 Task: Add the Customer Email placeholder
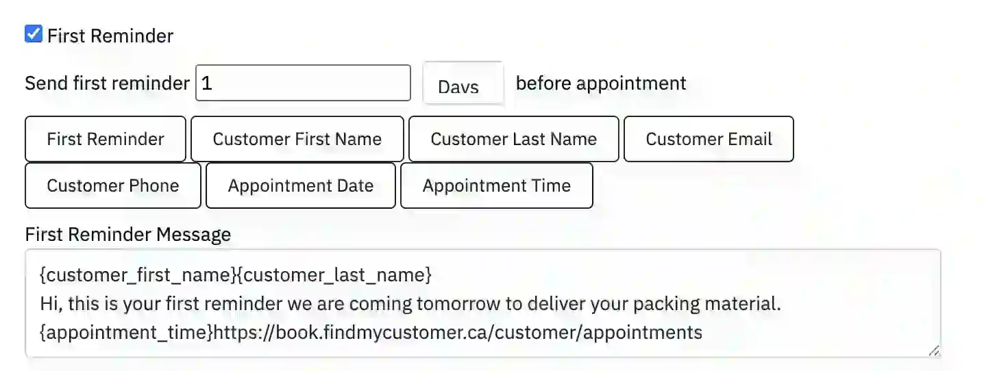coord(709,139)
